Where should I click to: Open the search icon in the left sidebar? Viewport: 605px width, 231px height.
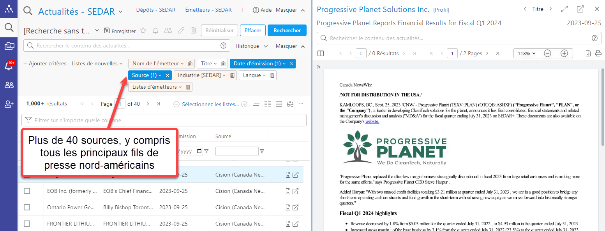pyautogui.click(x=9, y=27)
